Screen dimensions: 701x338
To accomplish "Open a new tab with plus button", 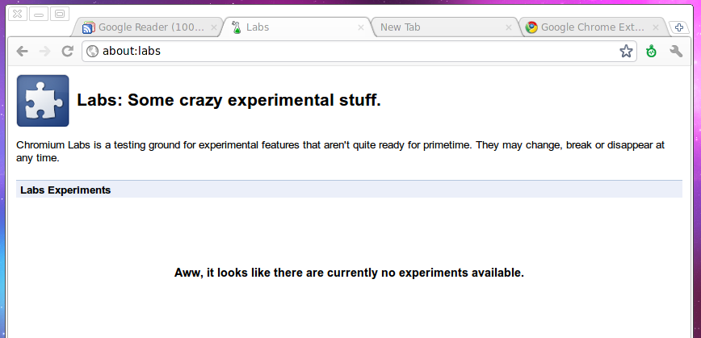I will tap(679, 27).
